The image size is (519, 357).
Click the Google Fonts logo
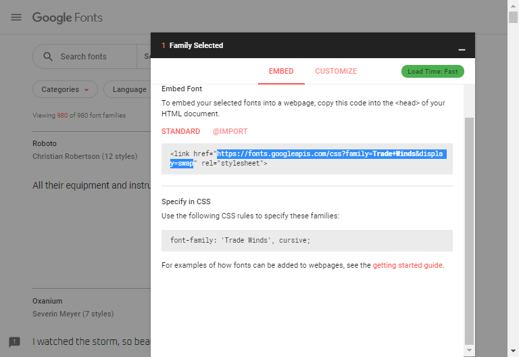pos(67,18)
